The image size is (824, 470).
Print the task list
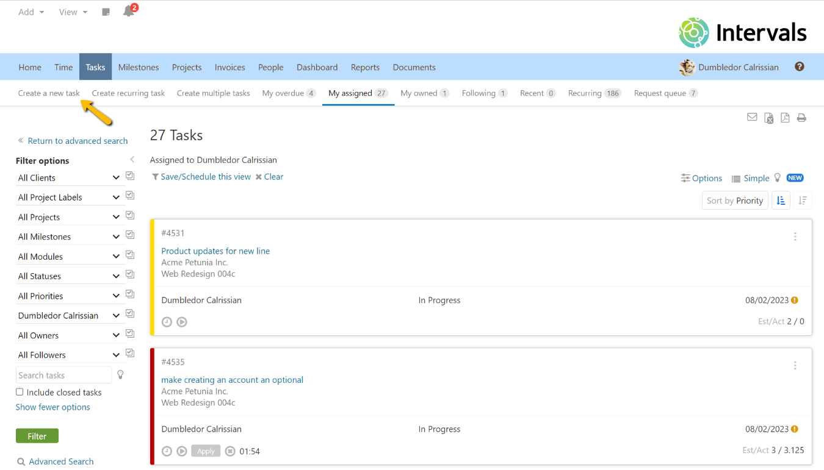[x=801, y=118]
